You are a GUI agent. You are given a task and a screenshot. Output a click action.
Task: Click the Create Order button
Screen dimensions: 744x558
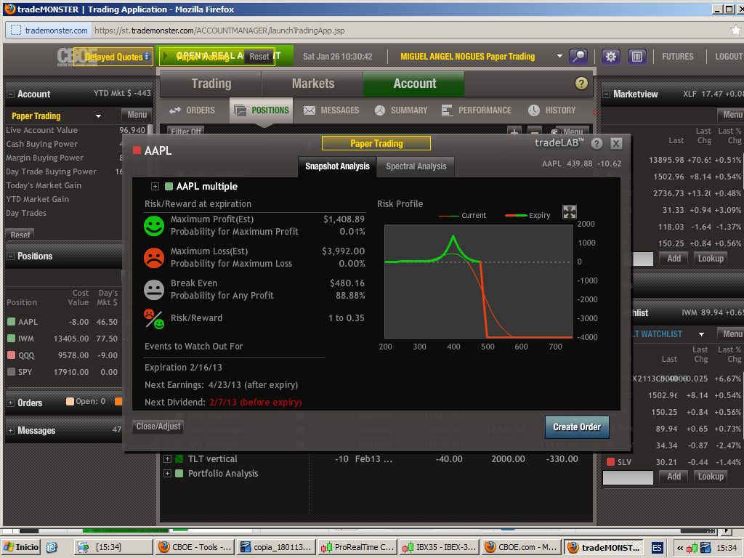tap(577, 427)
